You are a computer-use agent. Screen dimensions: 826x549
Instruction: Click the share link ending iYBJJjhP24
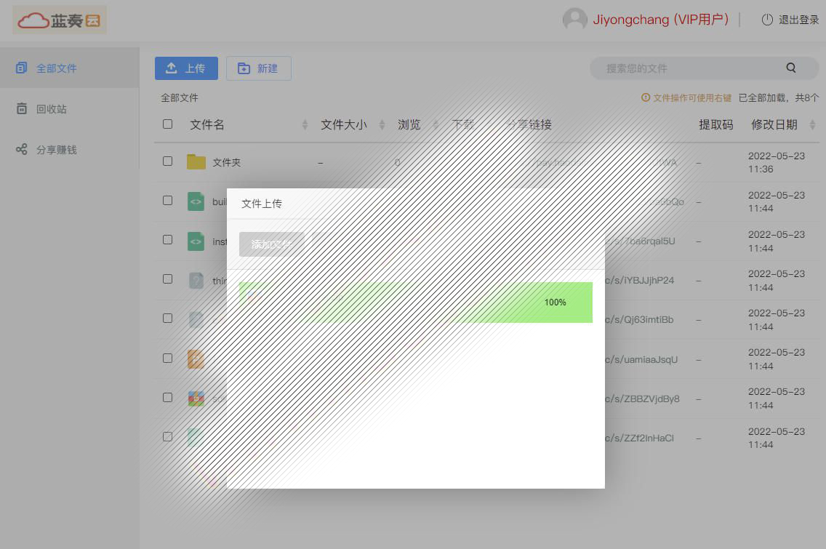[640, 280]
